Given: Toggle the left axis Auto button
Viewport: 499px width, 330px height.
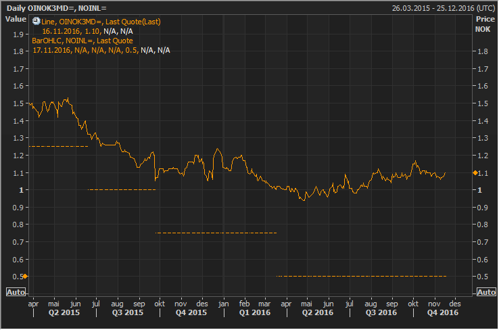Looking at the screenshot, I should coord(16,292).
